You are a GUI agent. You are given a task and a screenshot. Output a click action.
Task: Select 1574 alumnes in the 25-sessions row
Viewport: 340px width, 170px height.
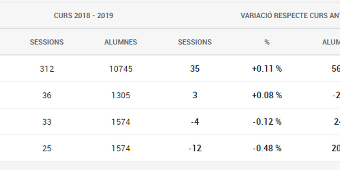pos(121,149)
